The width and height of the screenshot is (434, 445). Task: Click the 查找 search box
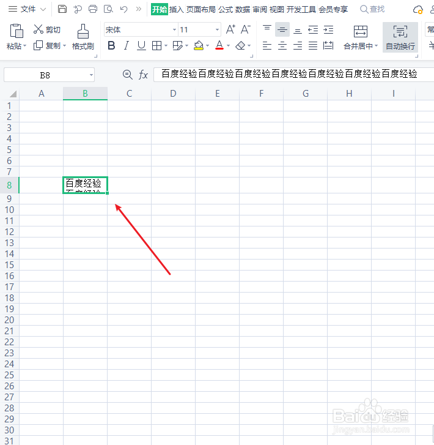tap(372, 9)
